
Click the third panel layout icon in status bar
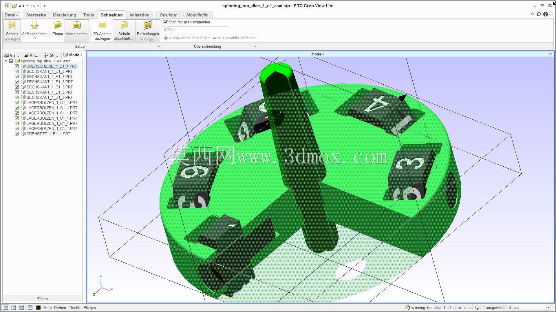(x=21, y=307)
